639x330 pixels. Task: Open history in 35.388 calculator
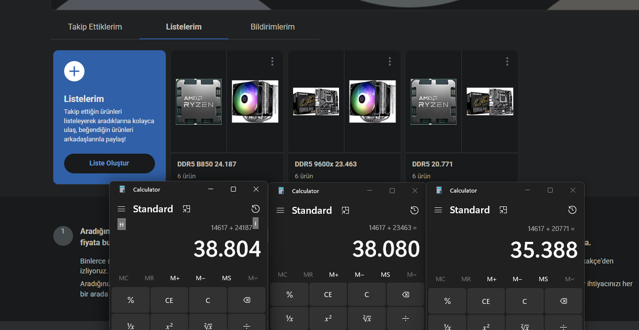[572, 210]
